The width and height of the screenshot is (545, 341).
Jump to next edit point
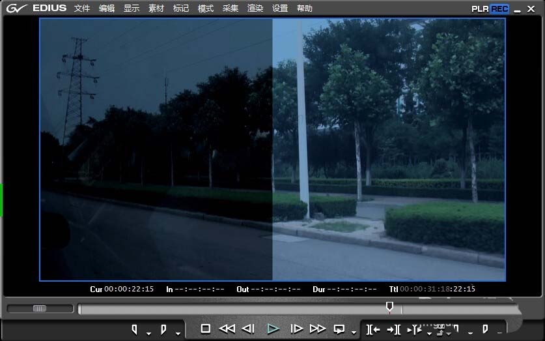(393, 329)
